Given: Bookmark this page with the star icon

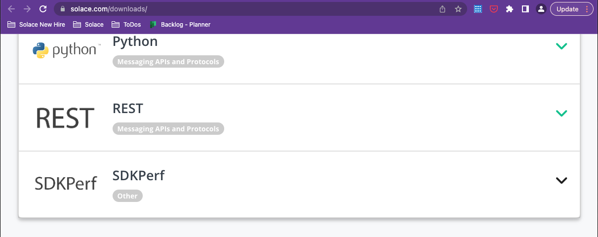Looking at the screenshot, I should tap(458, 9).
